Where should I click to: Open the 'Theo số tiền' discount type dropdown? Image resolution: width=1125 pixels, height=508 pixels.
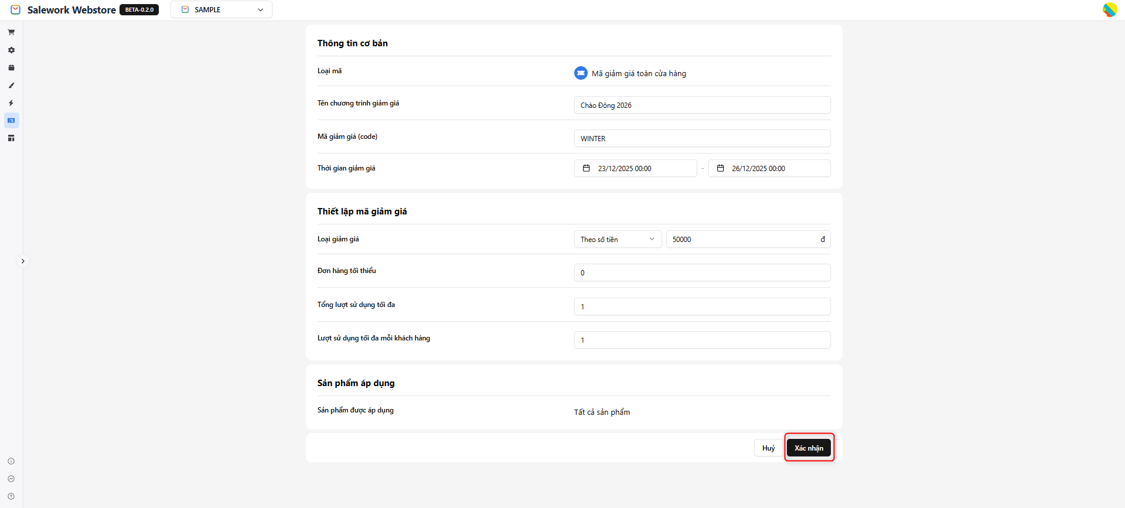(x=618, y=239)
